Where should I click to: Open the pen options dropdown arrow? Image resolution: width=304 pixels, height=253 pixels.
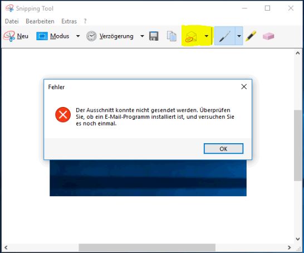pyautogui.click(x=239, y=36)
